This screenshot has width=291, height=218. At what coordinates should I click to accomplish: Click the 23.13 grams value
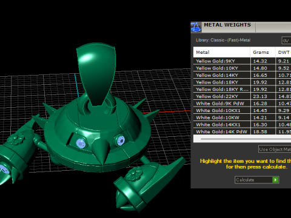tap(260, 96)
